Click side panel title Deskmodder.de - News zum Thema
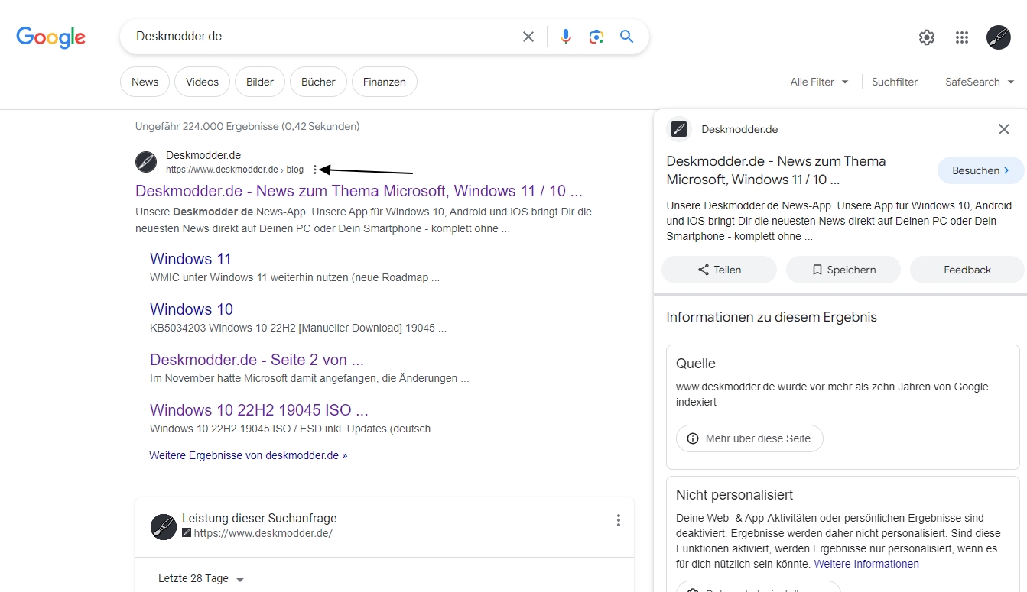Viewport: 1027px width, 592px height. pyautogui.click(x=776, y=170)
